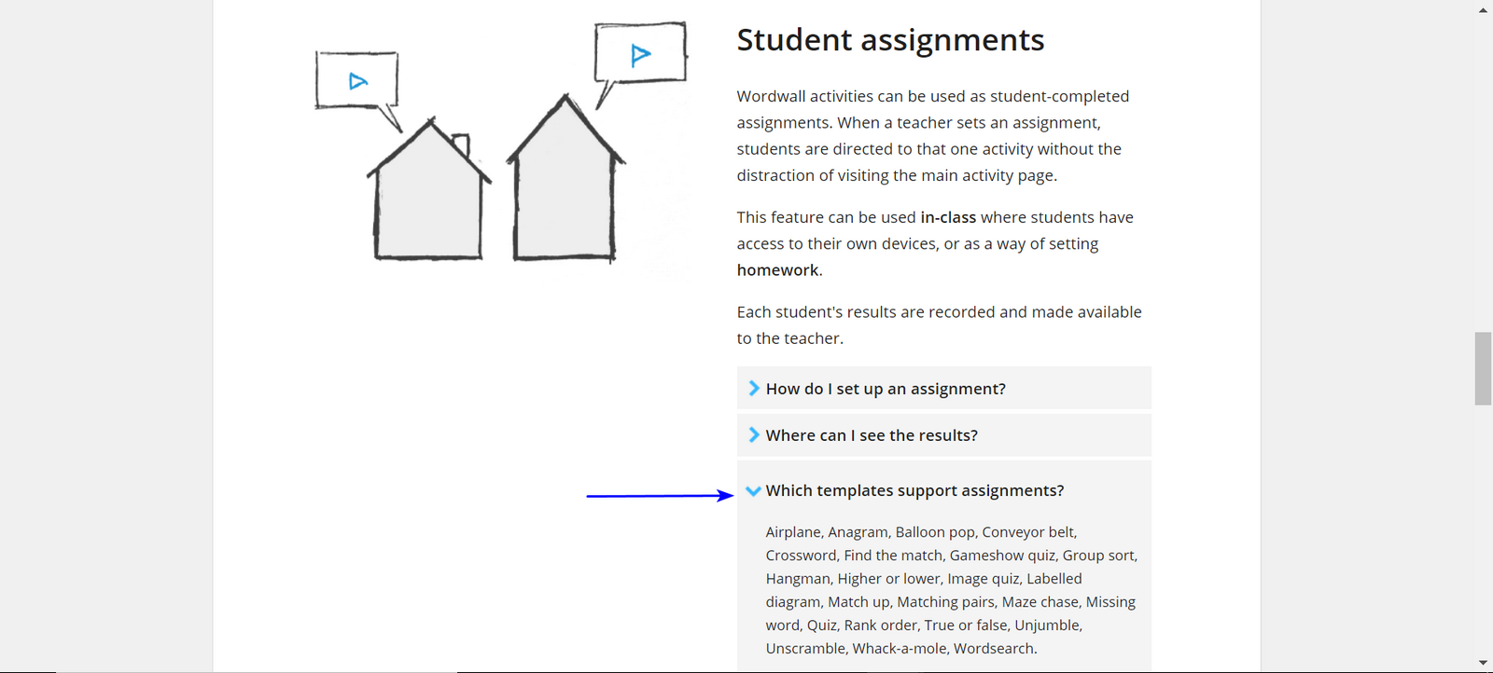Click the "Student assignments" heading
The height and width of the screenshot is (673, 1493).
point(890,40)
